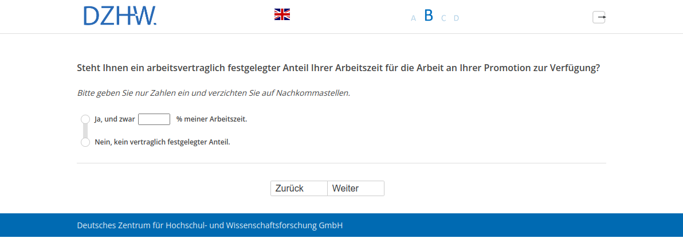Viewport: 683px width, 242px height.
Task: Open survey section D
Action: tap(456, 18)
